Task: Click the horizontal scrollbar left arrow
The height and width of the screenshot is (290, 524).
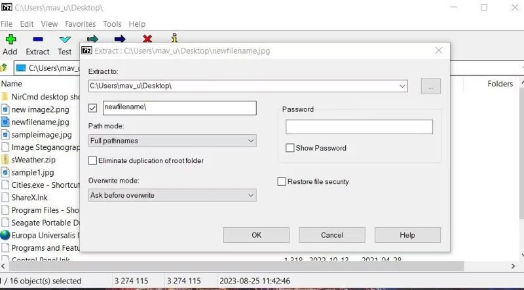Action: (3, 266)
